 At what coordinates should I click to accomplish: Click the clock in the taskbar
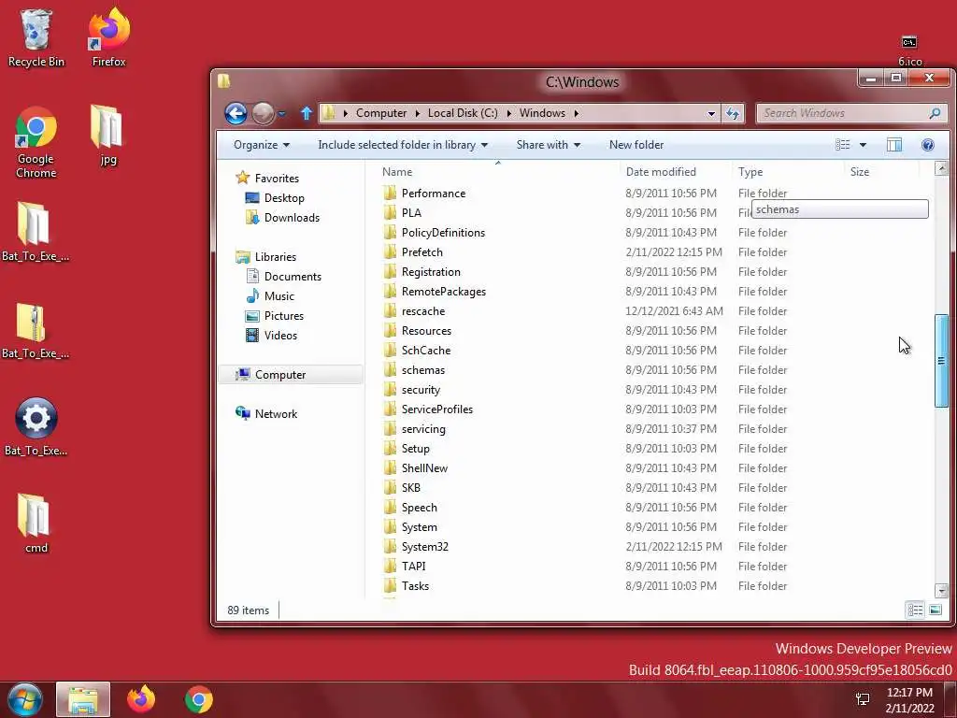coord(909,699)
